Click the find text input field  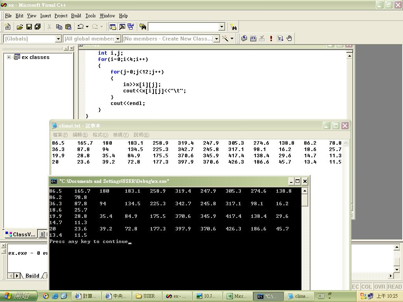(x=183, y=27)
